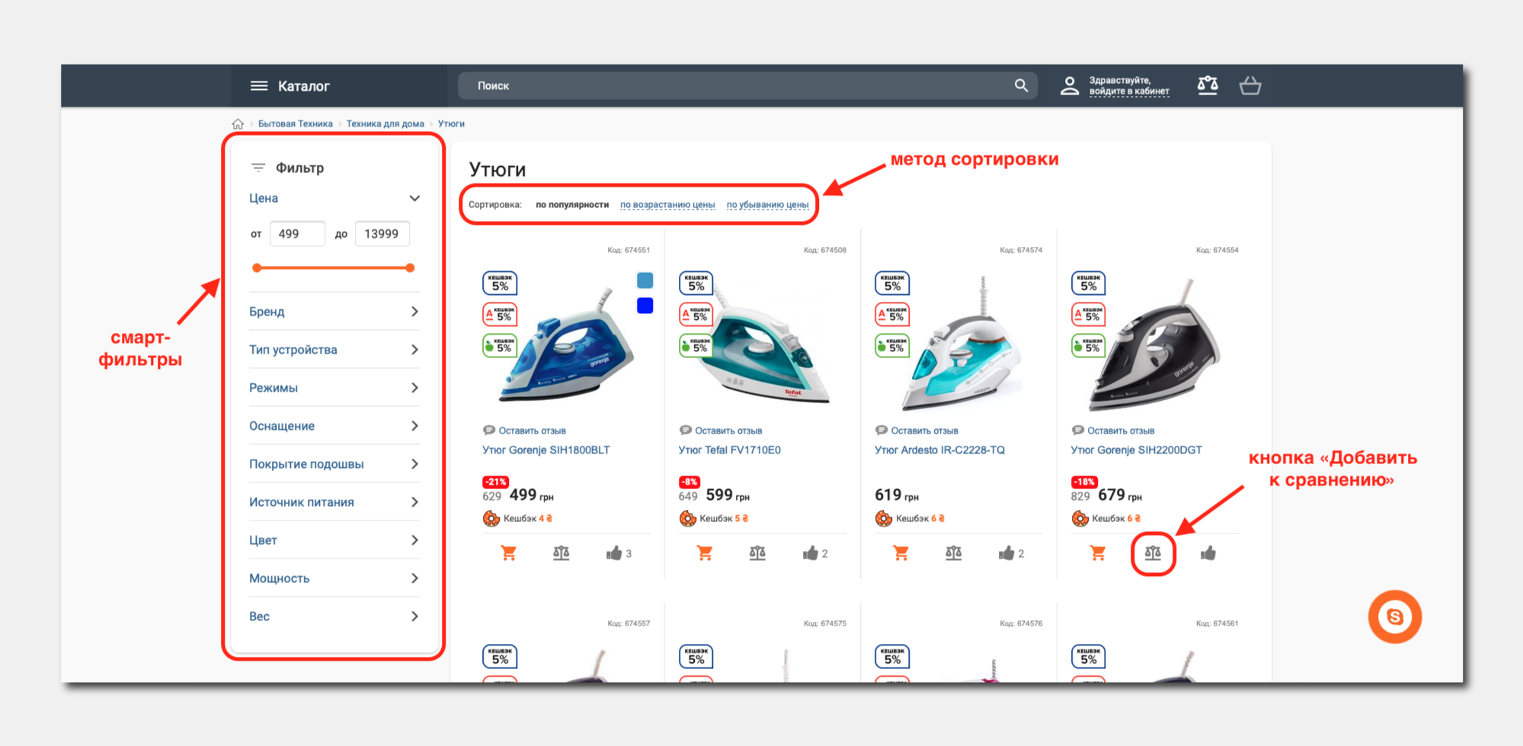Screen dimensions: 1523x746
Task: Sort by по популярности
Action: click(x=572, y=205)
